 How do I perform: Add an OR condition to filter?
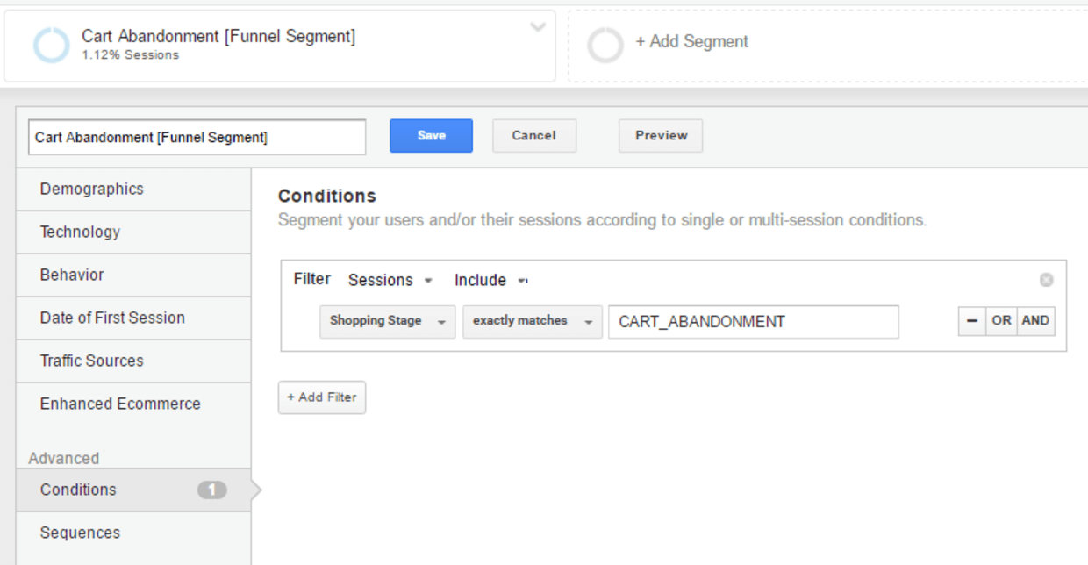1001,321
